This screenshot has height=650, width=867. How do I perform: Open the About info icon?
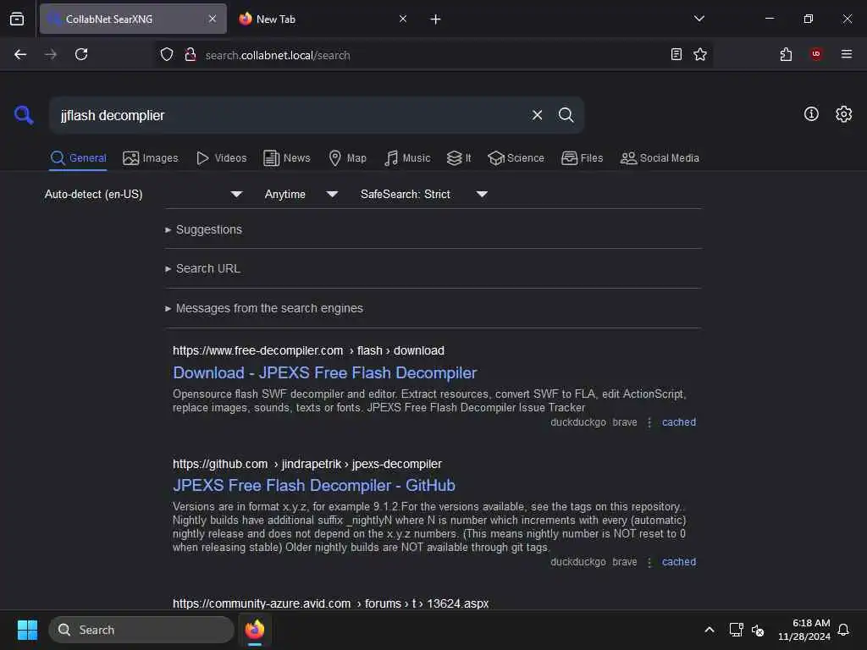[810, 114]
